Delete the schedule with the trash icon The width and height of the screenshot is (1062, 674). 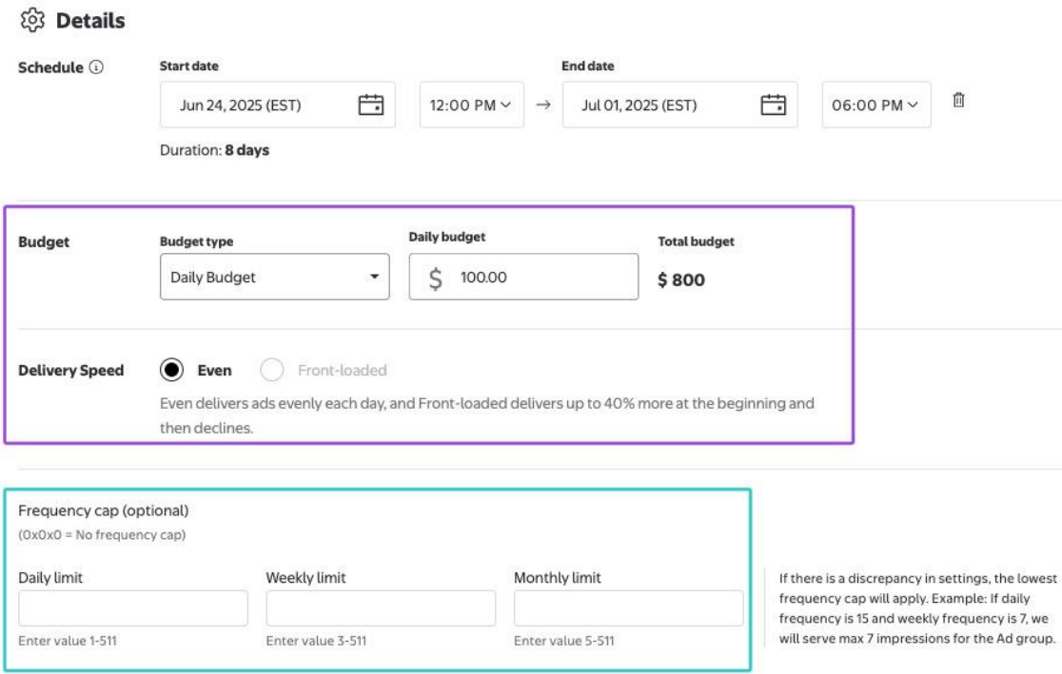959,100
